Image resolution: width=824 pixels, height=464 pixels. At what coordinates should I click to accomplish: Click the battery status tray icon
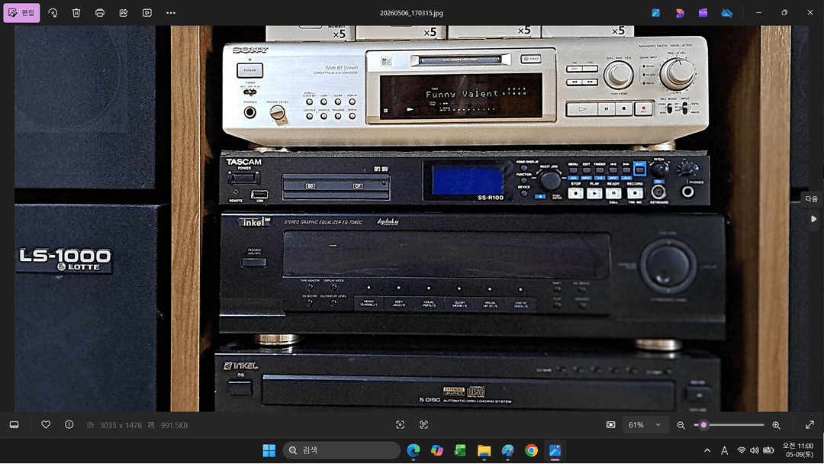(768, 450)
